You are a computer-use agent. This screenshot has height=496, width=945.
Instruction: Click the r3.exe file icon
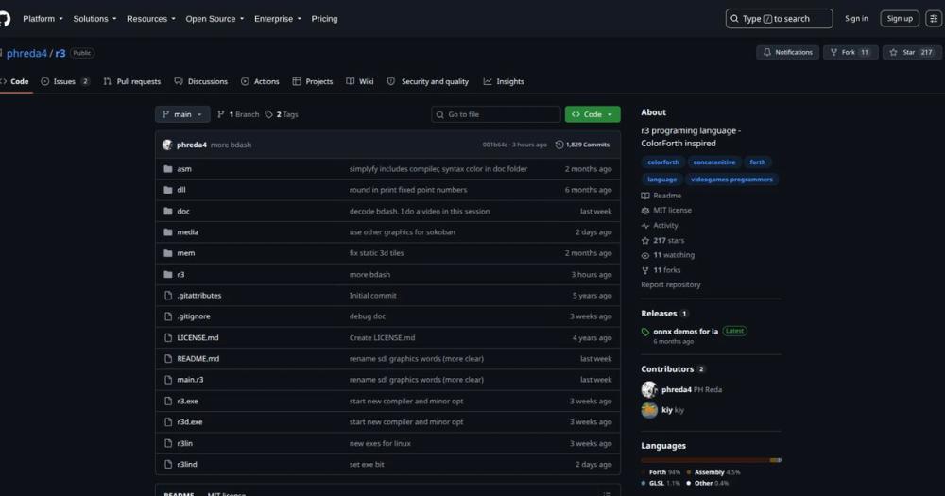(x=168, y=401)
